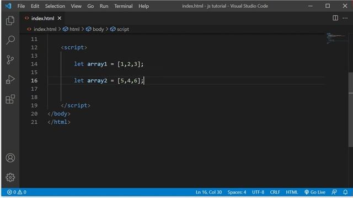
Task: Click line number 12 in gutter
Action: coord(34,47)
